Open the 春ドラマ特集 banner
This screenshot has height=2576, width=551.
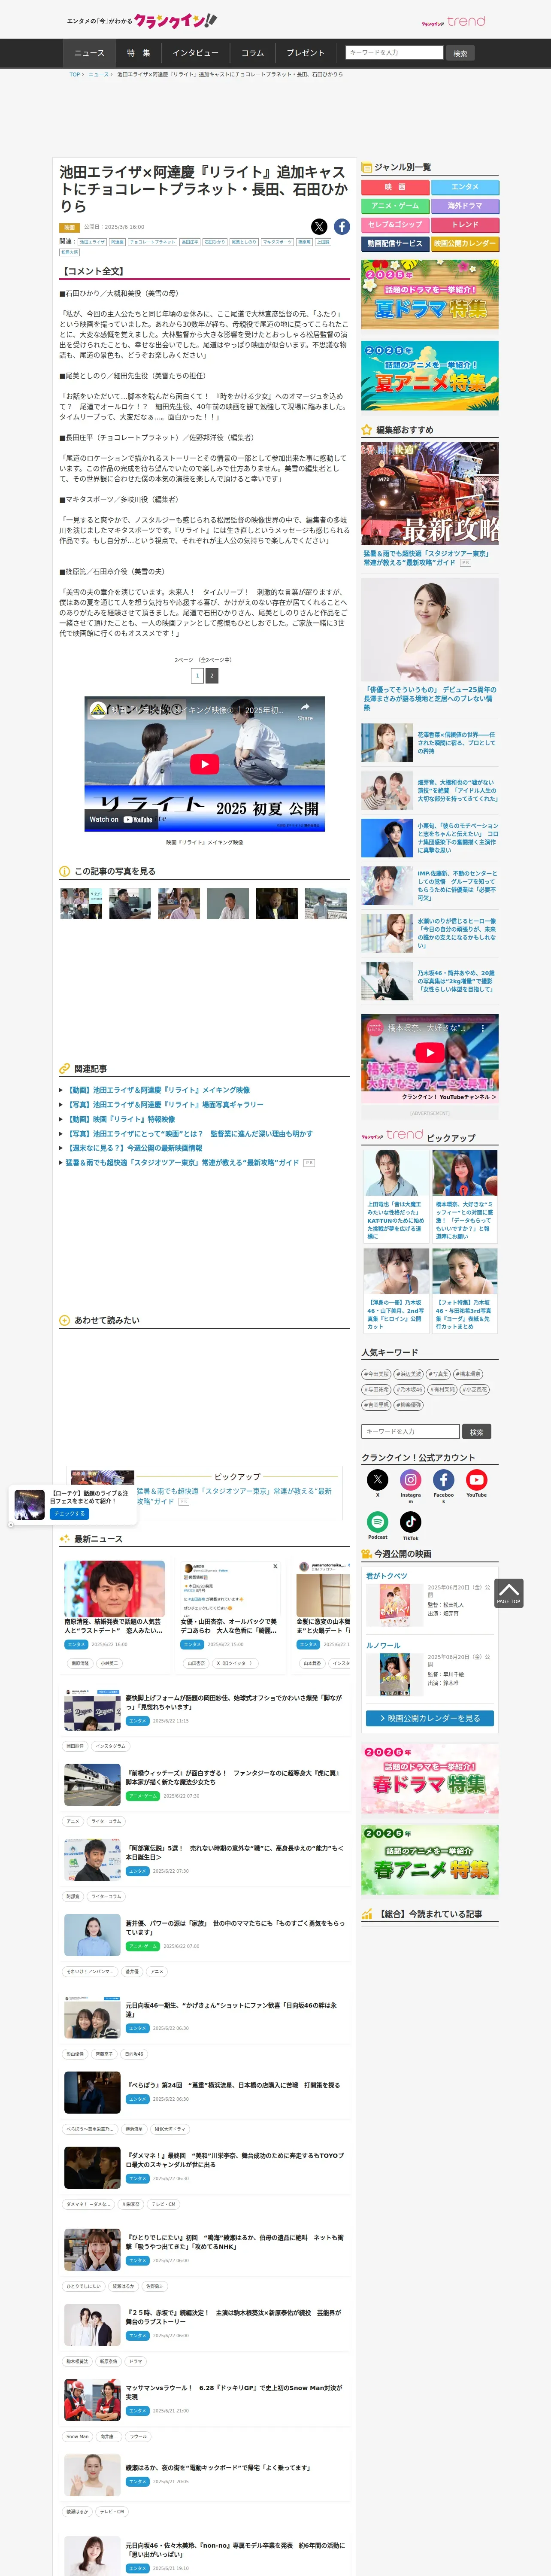(430, 1779)
